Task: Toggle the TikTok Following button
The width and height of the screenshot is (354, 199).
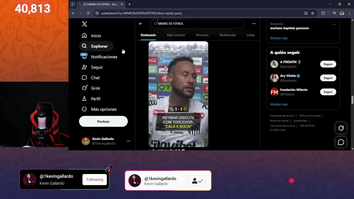Action: point(95,180)
